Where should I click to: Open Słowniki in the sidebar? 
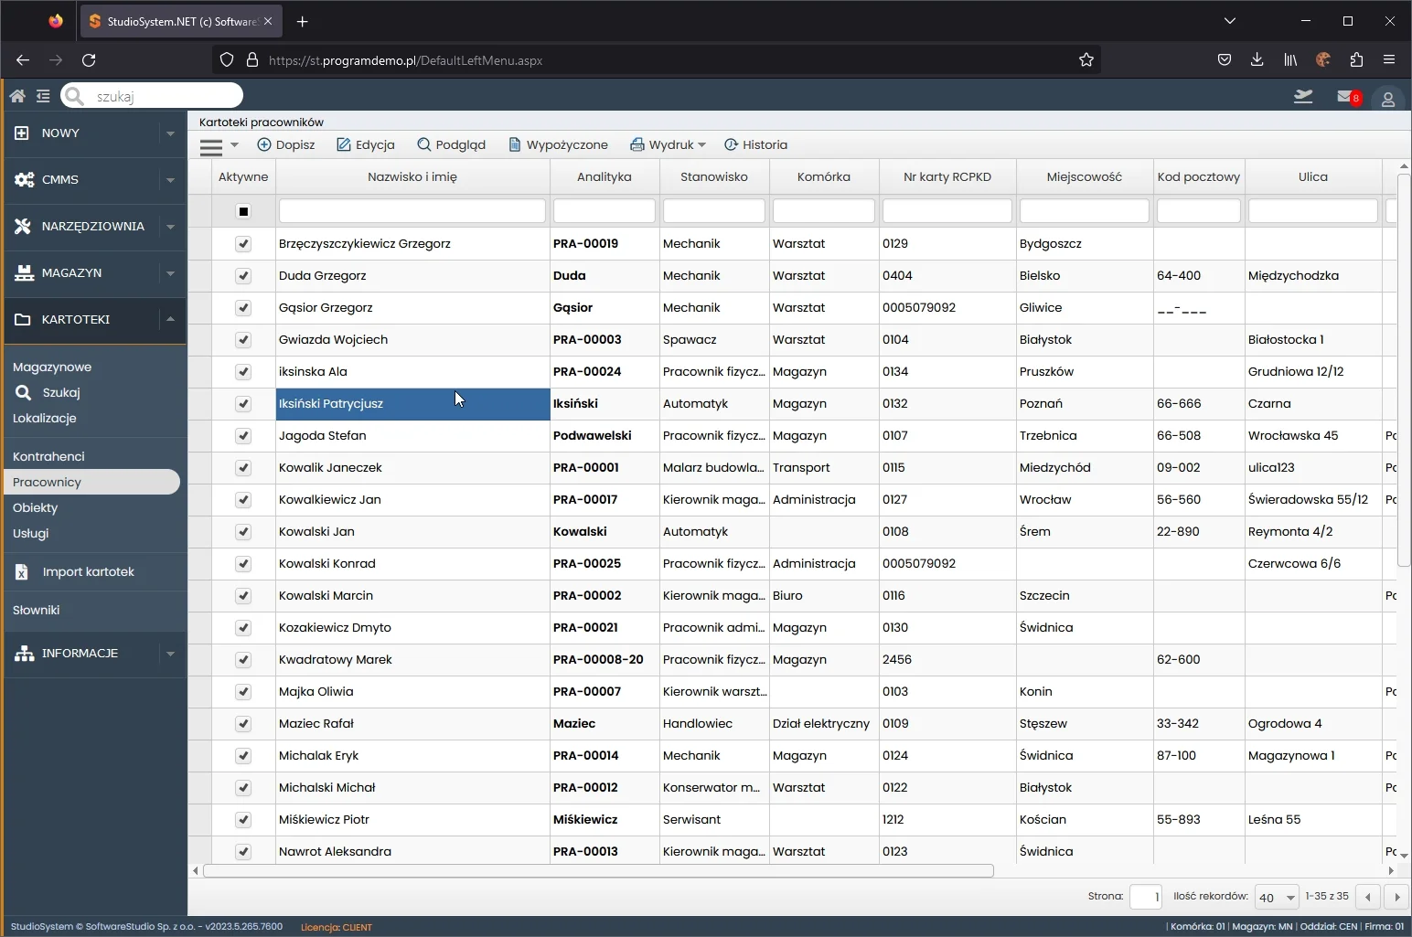37,610
